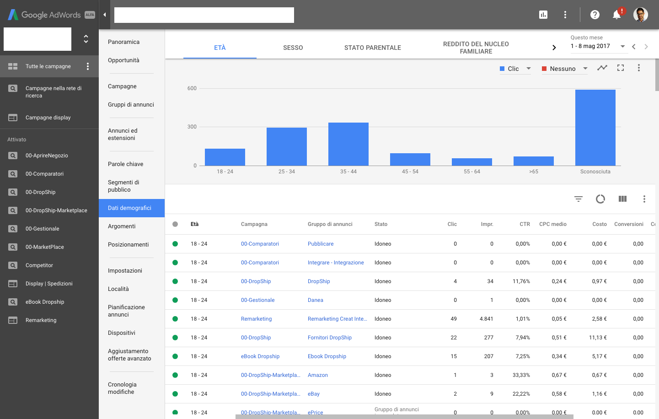The width and height of the screenshot is (659, 419).
Task: Toggle status dot for 00-Comparatori Pubblicare row
Action: 175,244
